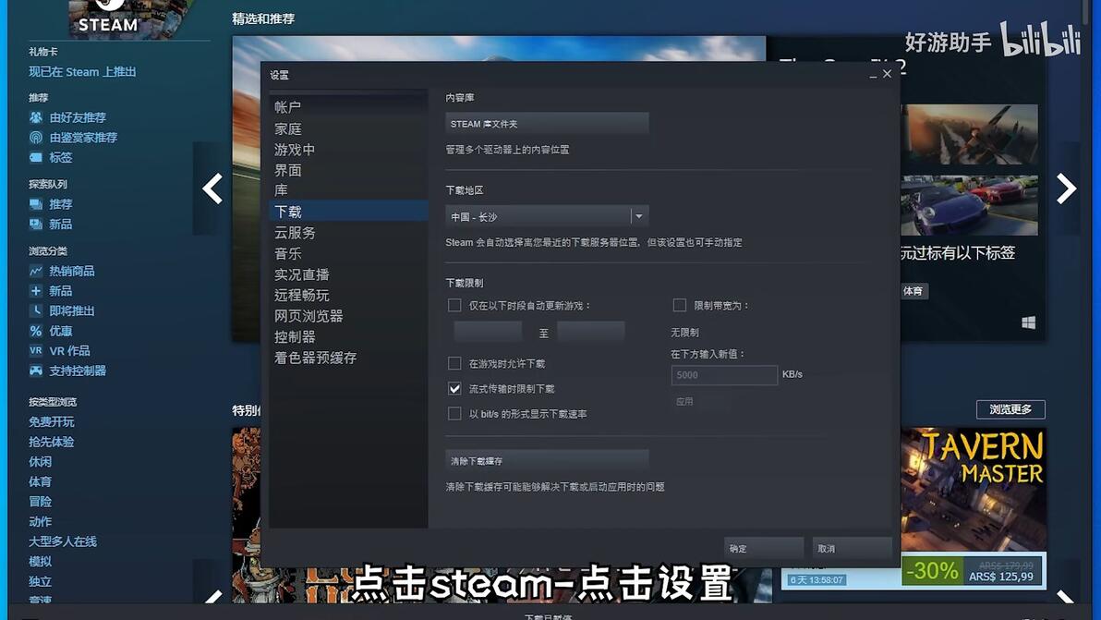
Task: Open the 体育 genre link in sidebar
Action: click(40, 481)
